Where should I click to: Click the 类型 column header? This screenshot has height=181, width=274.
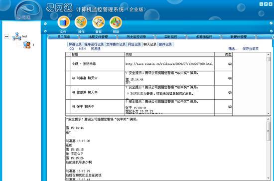pos(223,54)
